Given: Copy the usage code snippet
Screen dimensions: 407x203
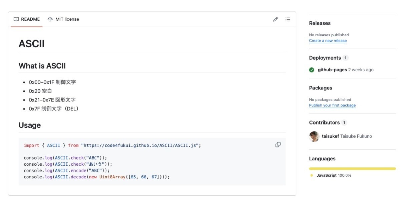Looking at the screenshot, I should pos(278,145).
